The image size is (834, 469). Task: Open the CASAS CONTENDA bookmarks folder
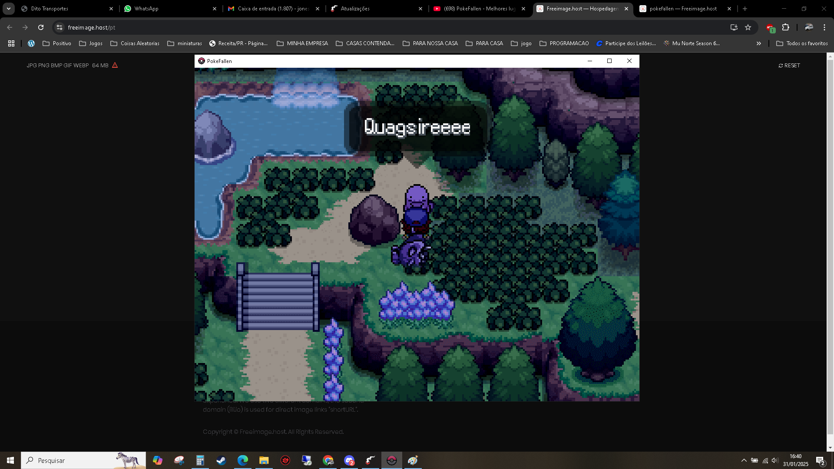[x=365, y=43]
